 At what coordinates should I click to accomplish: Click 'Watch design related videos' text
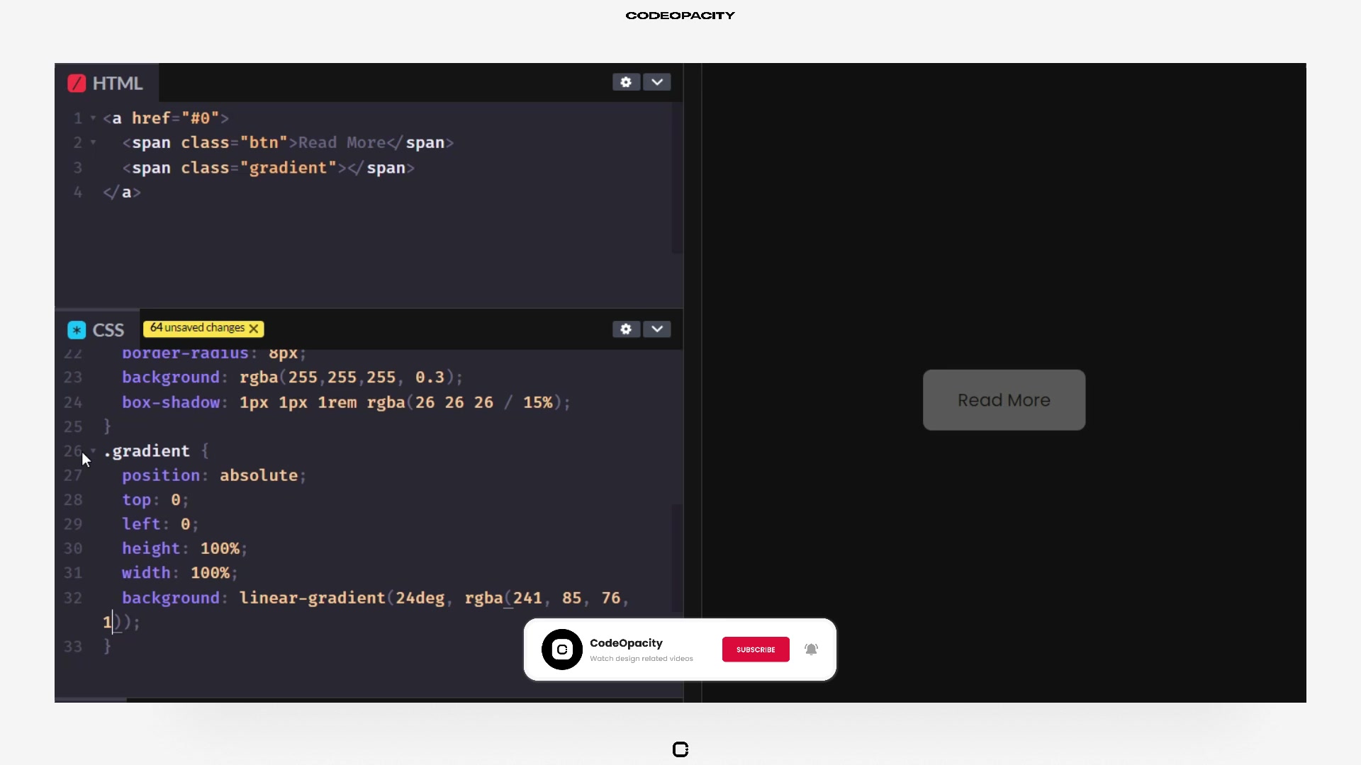click(642, 659)
